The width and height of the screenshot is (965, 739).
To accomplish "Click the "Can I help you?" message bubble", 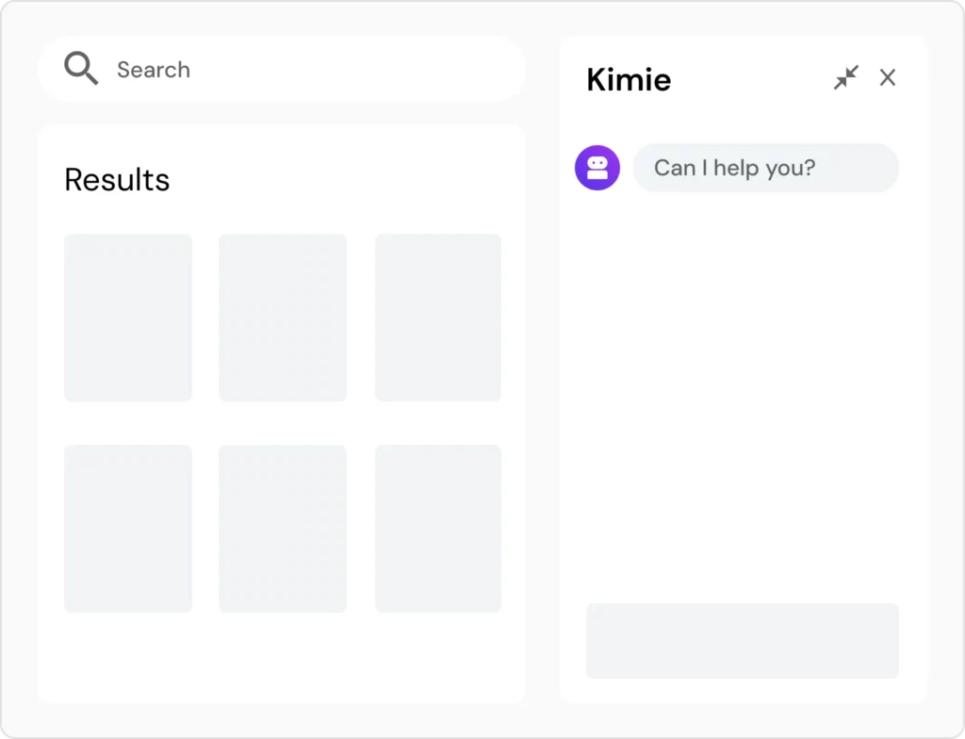I will pyautogui.click(x=765, y=168).
